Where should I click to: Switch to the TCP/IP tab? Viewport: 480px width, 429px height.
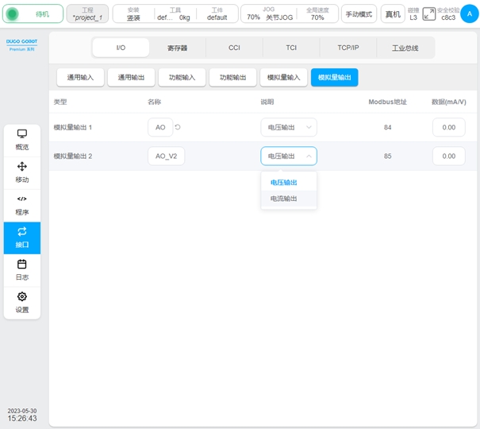(x=348, y=48)
